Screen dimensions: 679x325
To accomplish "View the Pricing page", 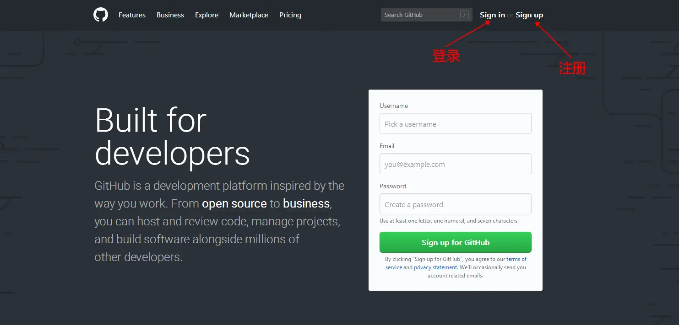I will point(290,15).
